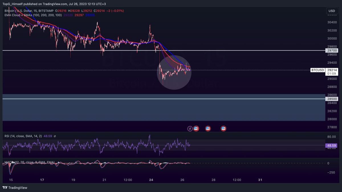The image size is (342, 192).
Task: Click the TradingView logo in bottom left
Action: coord(15,187)
